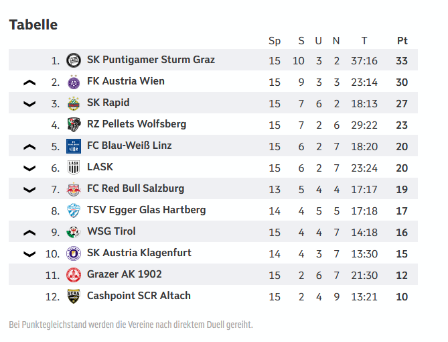Click the Sp column header
Image resolution: width=448 pixels, height=342 pixels.
click(x=275, y=40)
